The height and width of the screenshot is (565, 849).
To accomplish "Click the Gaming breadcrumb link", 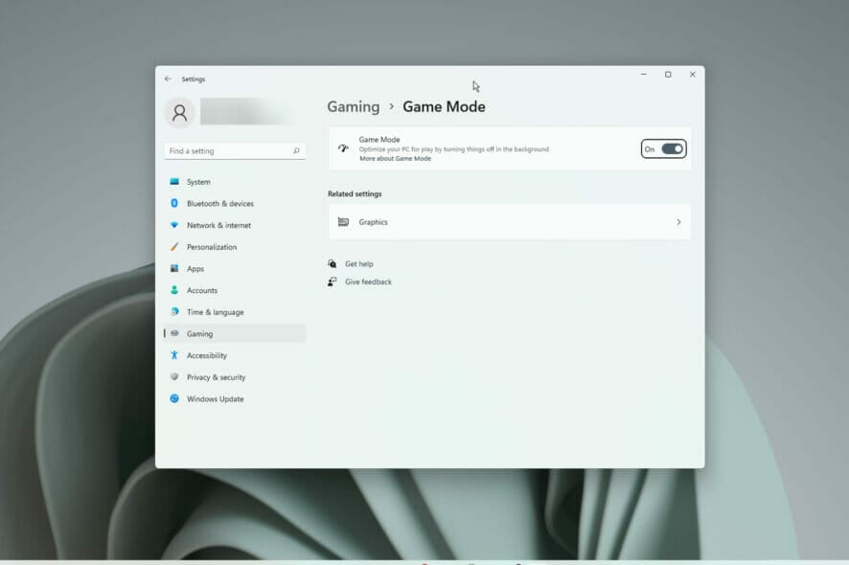I will point(354,106).
